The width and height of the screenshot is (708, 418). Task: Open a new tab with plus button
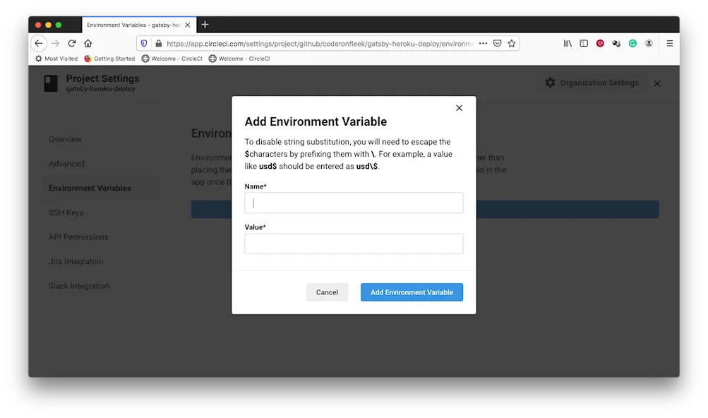[205, 25]
